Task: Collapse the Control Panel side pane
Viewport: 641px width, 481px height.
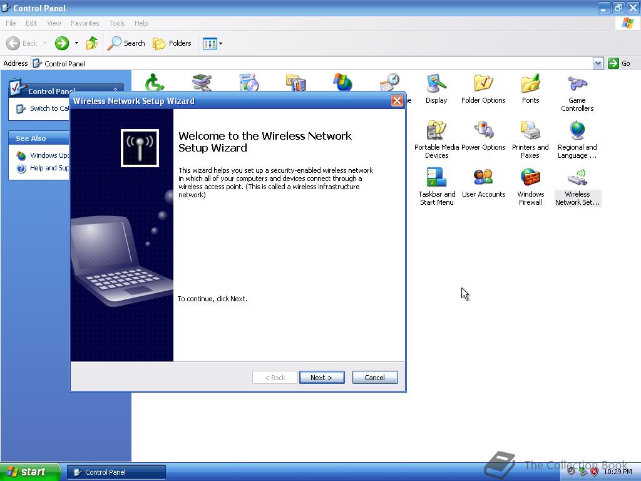Action: (116, 89)
